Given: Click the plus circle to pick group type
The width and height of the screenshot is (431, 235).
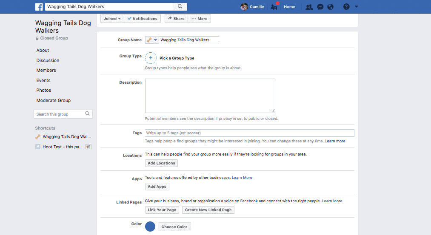Looking at the screenshot, I should pos(151,58).
